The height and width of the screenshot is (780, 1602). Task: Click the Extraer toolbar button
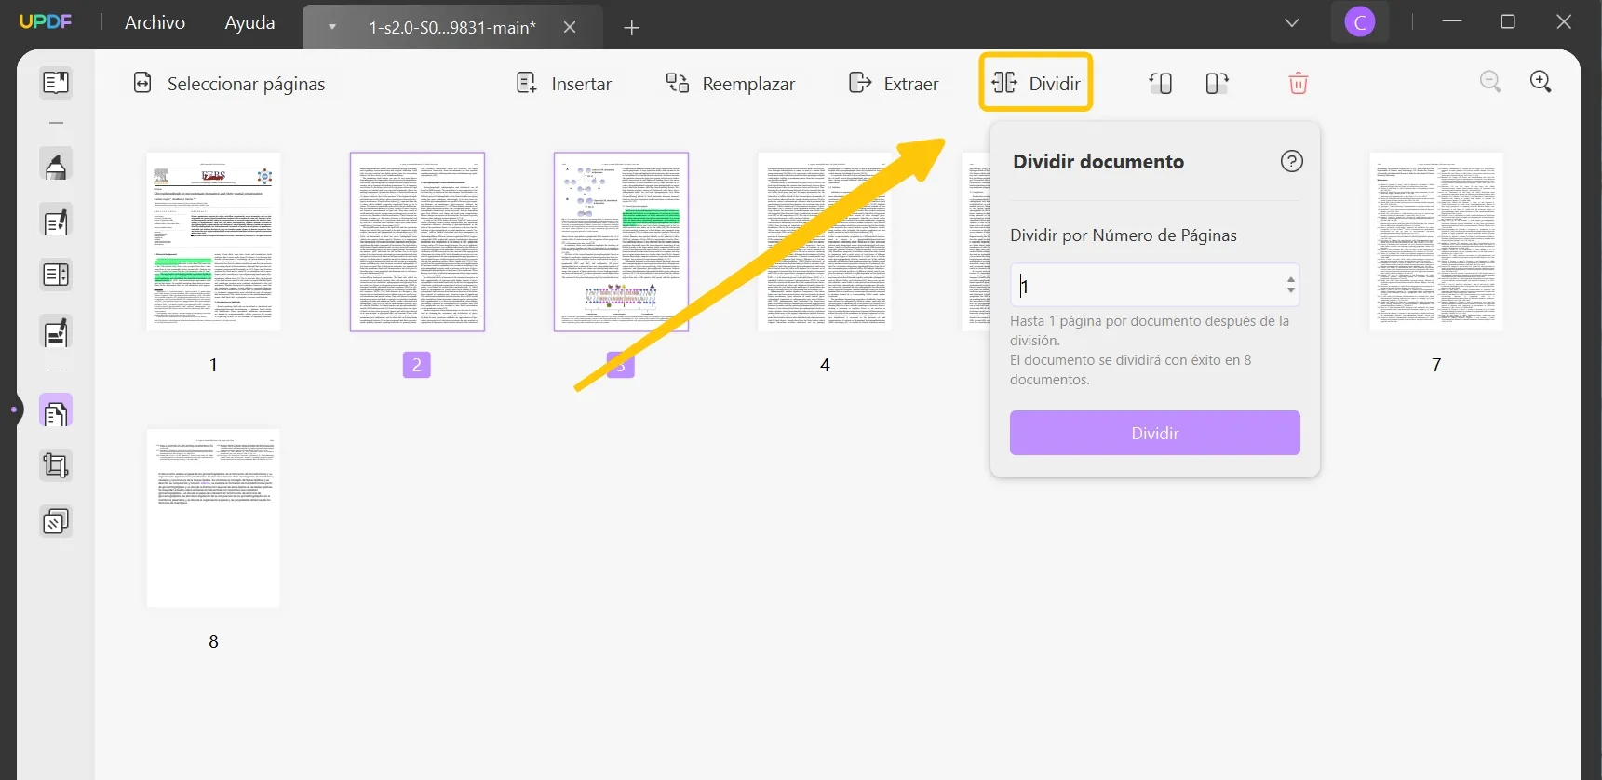coord(894,84)
